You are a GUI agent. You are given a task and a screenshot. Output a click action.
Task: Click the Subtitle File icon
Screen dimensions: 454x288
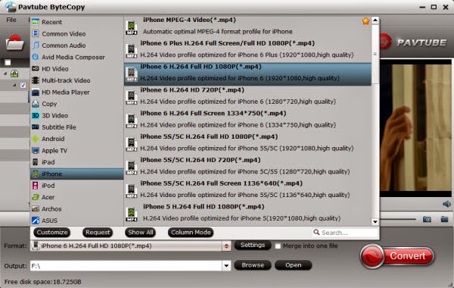(36, 127)
